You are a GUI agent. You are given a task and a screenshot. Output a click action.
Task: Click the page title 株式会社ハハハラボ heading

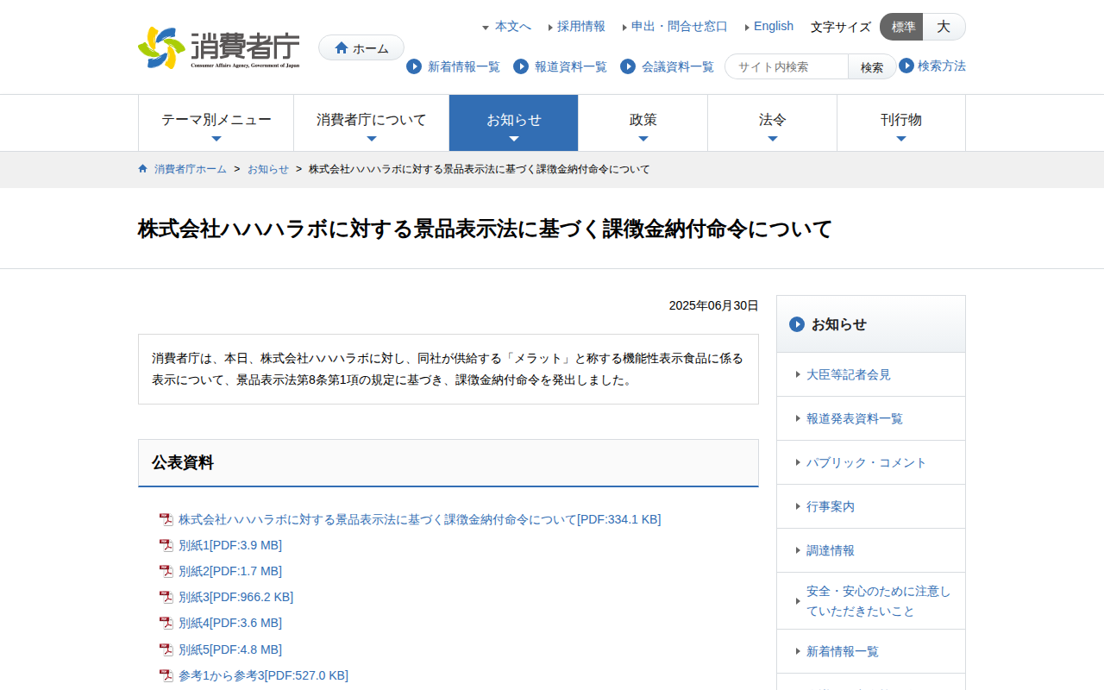486,229
